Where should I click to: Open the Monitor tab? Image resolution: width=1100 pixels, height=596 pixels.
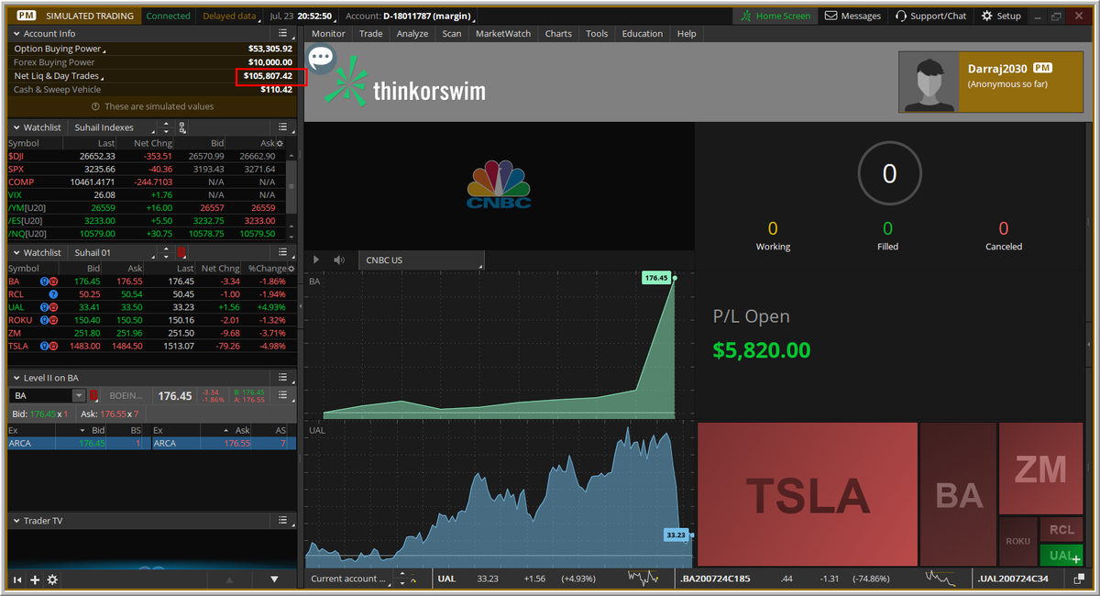[328, 33]
